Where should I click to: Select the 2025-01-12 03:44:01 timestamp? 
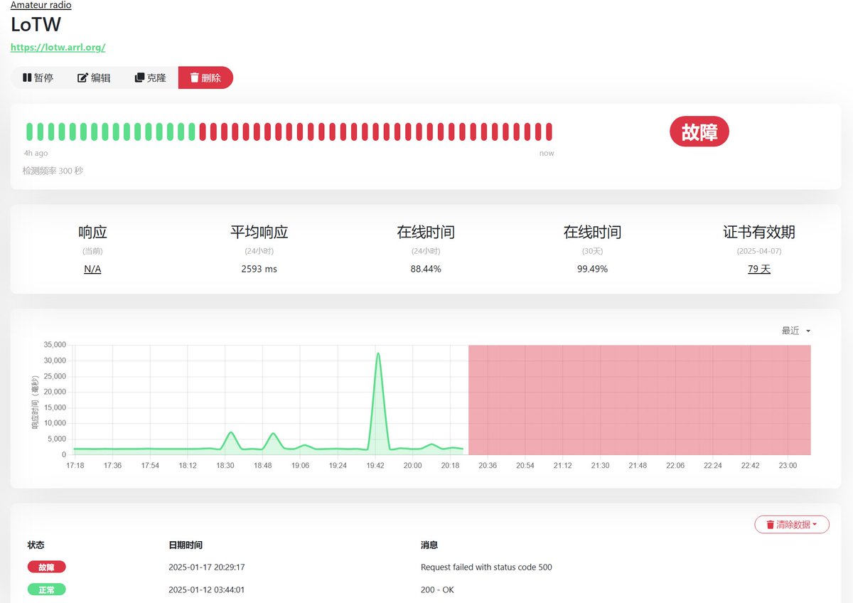coord(207,589)
